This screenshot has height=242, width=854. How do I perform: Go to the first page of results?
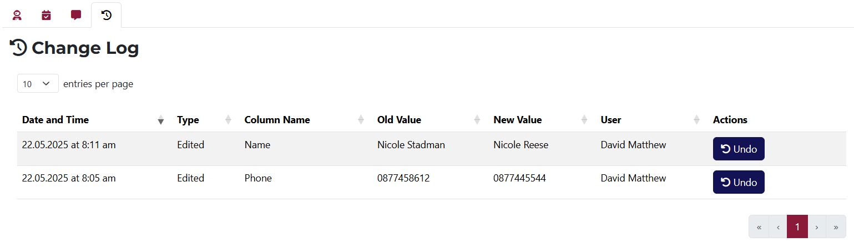point(759,226)
